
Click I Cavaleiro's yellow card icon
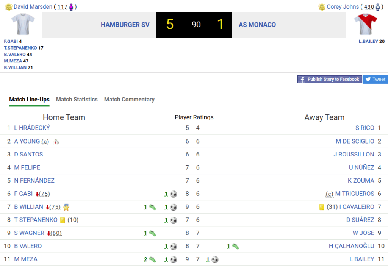click(x=322, y=207)
